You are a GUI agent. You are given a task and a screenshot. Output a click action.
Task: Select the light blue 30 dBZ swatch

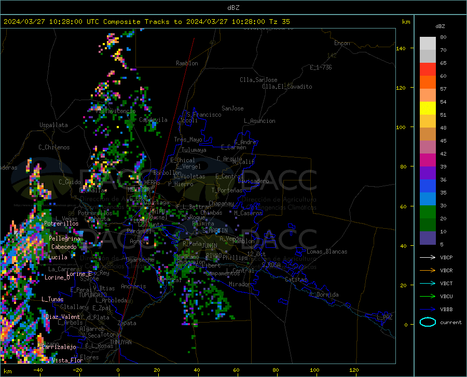(x=428, y=199)
